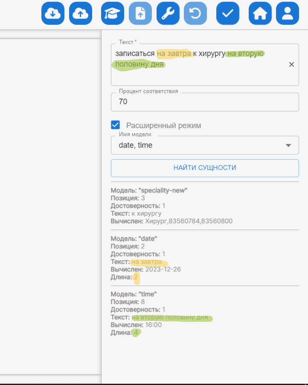Click the cloud upload icon
308x385 pixels.
pyautogui.click(x=80, y=13)
